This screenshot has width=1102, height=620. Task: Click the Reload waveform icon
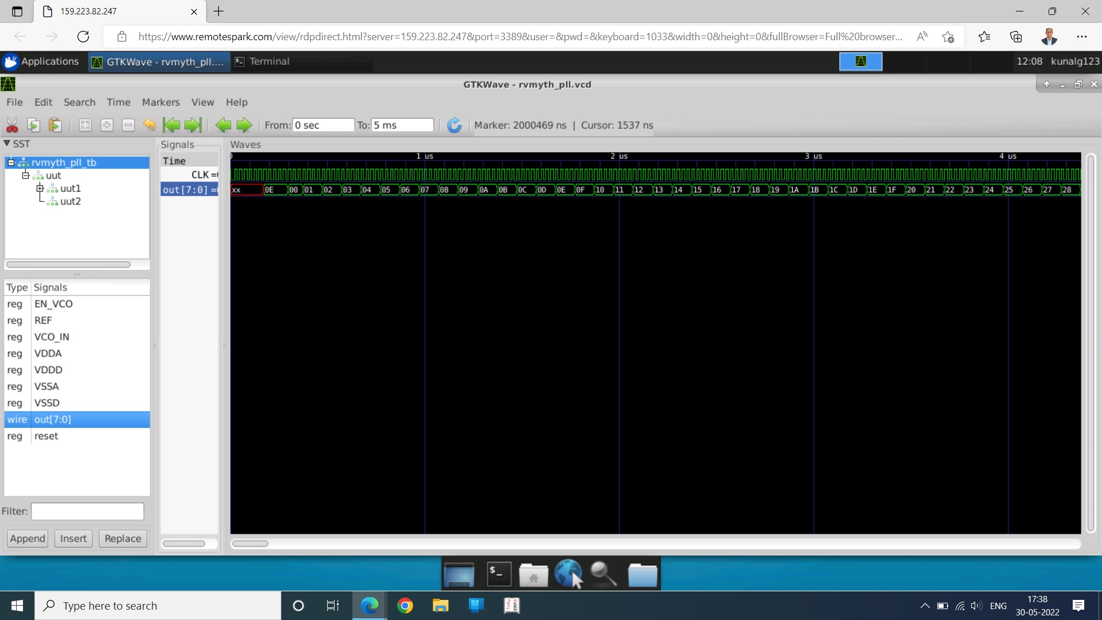click(454, 125)
